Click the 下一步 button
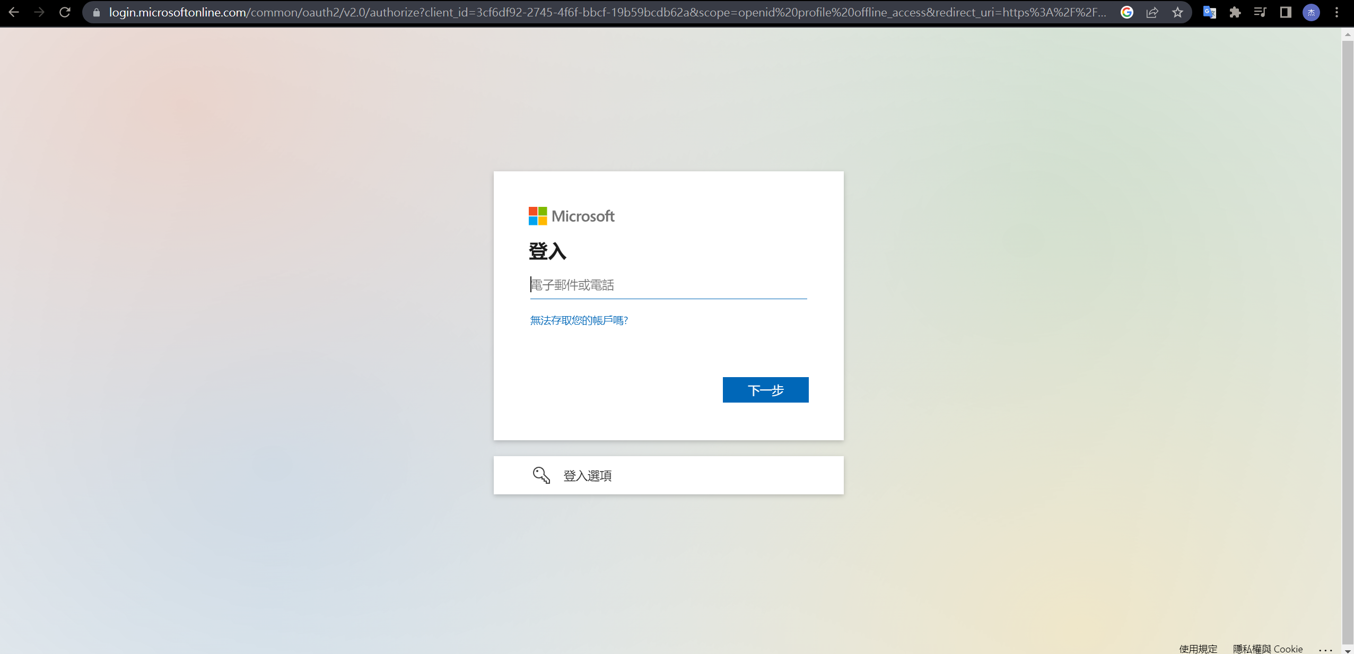Screen dimensions: 1354x654 click(765, 390)
